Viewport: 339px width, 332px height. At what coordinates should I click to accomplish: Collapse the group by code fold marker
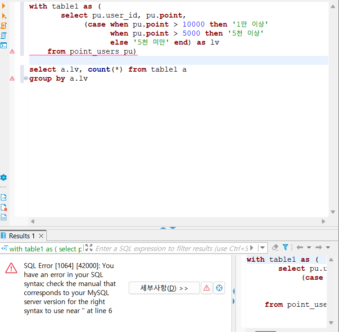click(x=26, y=78)
